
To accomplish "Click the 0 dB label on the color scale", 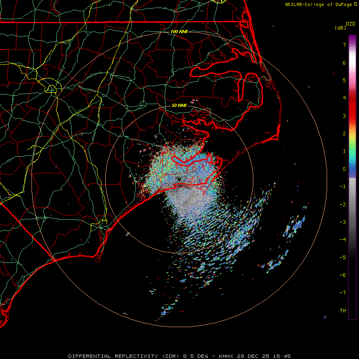I will [344, 169].
